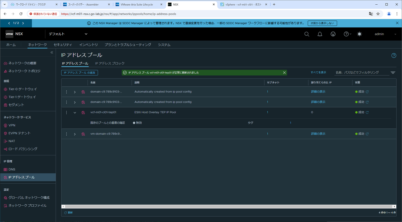402x222 pixels.
Task: Refresh status of vcf-m01-cl01-tep01 row
Action: 367,113
